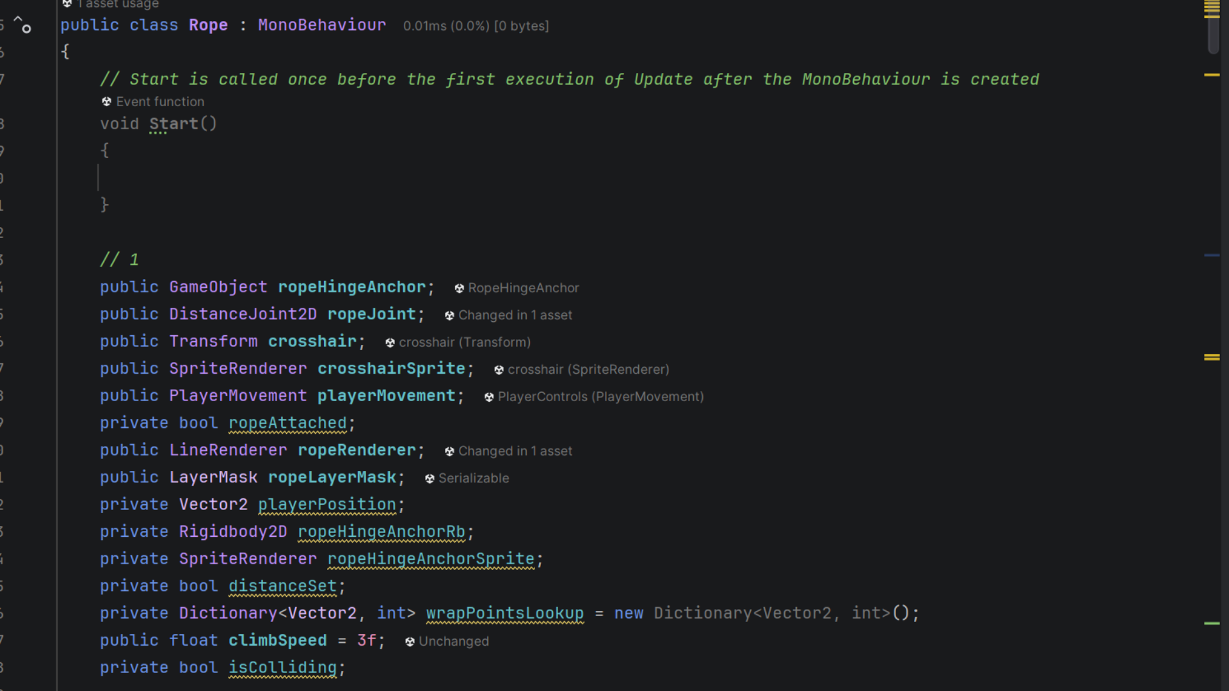Click the 'Changed in 1 asset' hint for ropeJoint
Viewport: 1229px width, 691px height.
(515, 315)
